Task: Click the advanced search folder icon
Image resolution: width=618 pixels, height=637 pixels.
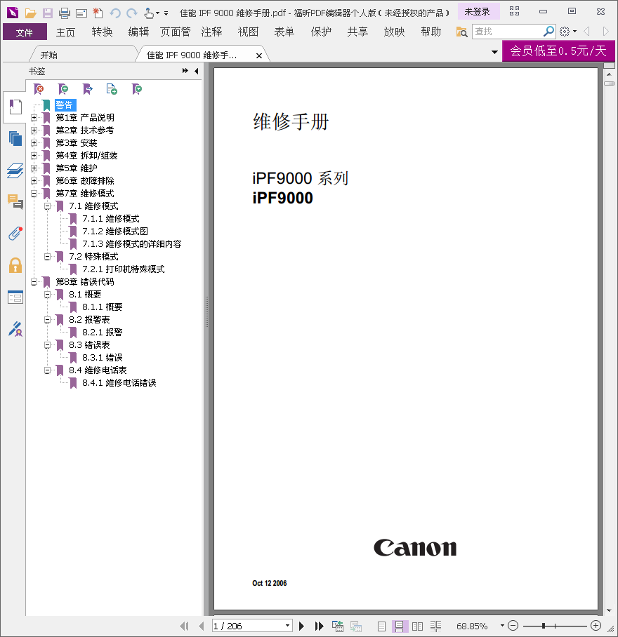Action: pyautogui.click(x=461, y=32)
